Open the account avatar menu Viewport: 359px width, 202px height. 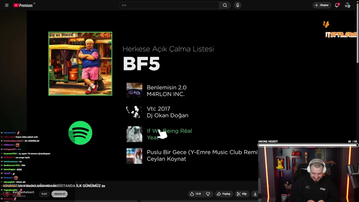(x=348, y=5)
